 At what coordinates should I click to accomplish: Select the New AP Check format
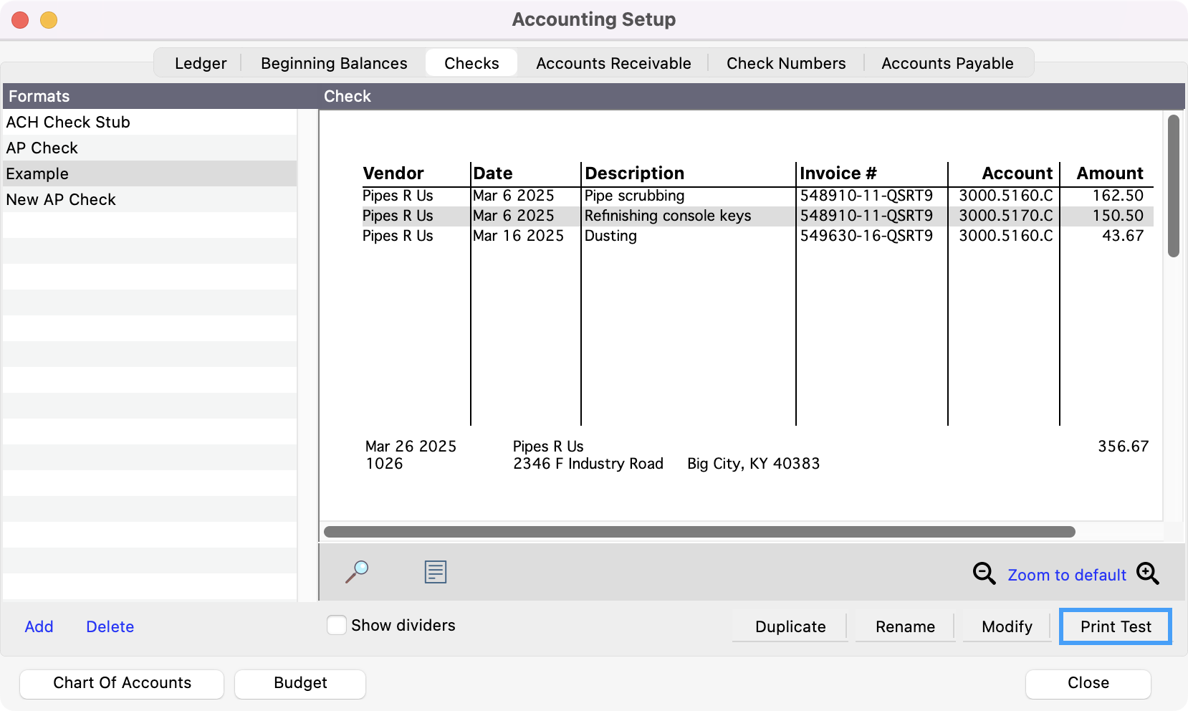click(x=61, y=199)
